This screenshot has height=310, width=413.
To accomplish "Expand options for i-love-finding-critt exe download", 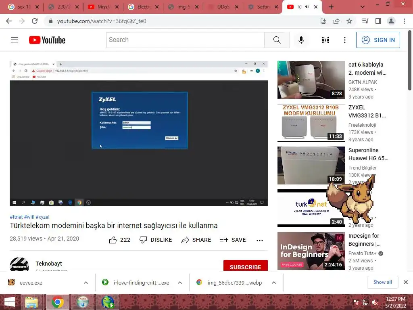I will [180, 283].
